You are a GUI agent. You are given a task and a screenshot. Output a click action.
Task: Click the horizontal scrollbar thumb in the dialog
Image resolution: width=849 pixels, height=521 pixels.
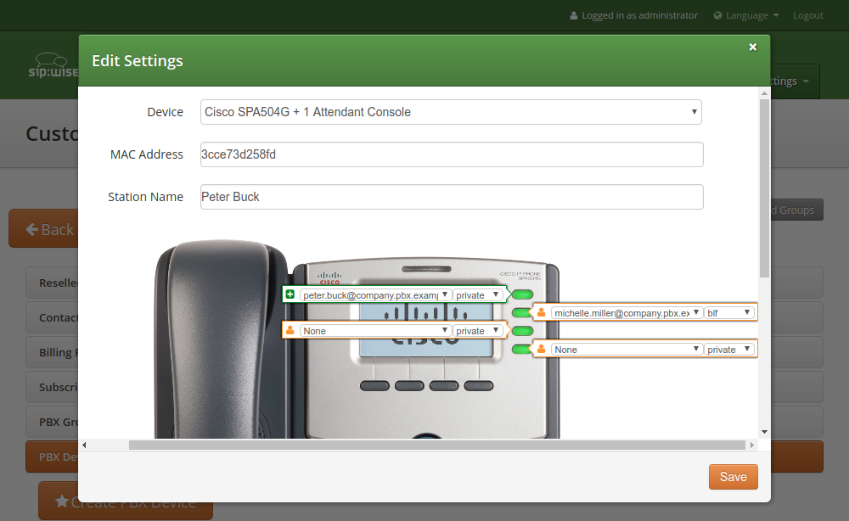437,445
